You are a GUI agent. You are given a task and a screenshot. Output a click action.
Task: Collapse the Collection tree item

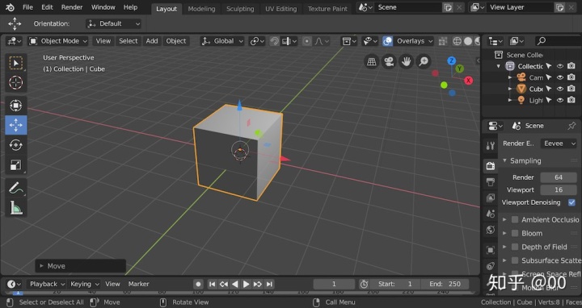click(499, 66)
